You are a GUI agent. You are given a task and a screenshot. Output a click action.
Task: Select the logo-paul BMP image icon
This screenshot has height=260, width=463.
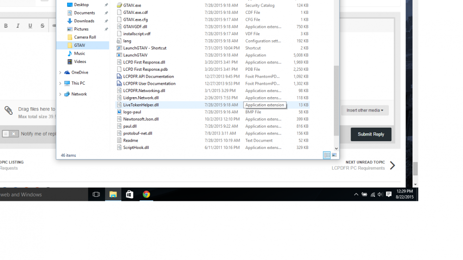pos(119,112)
